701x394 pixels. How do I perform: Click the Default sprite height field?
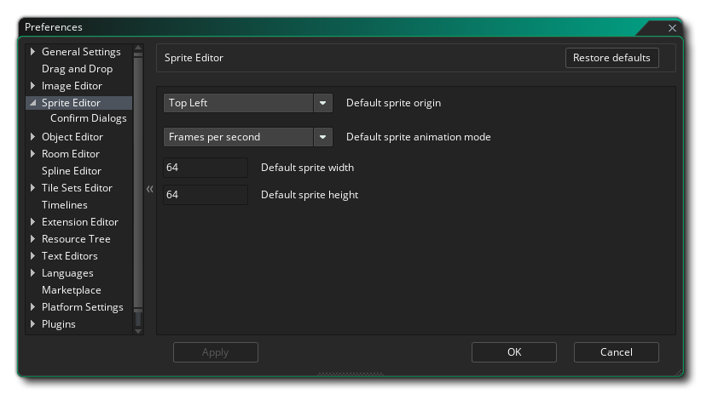pos(205,195)
